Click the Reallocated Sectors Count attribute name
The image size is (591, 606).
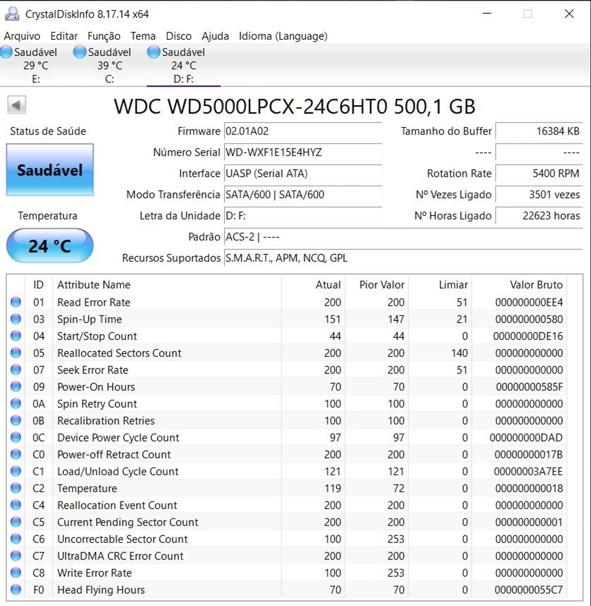pos(119,353)
